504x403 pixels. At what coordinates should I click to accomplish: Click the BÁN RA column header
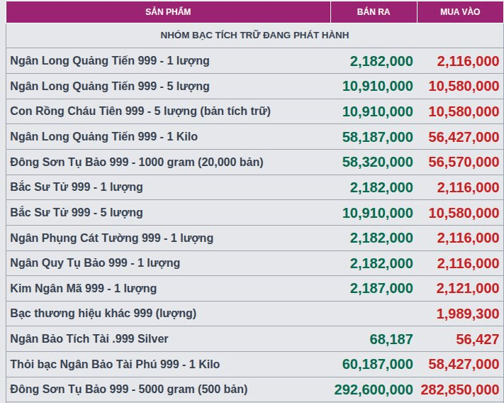click(374, 12)
